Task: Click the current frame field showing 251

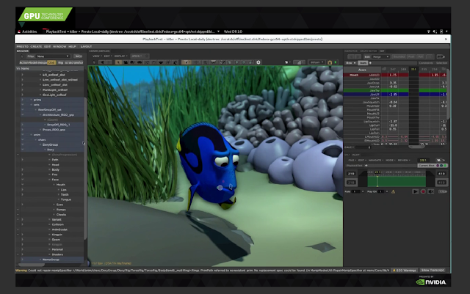Action: [x=423, y=160]
